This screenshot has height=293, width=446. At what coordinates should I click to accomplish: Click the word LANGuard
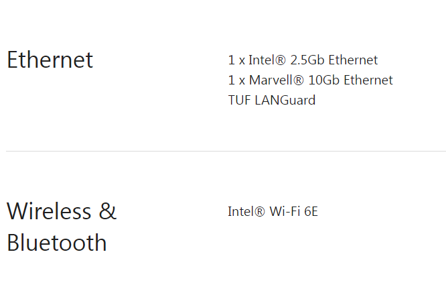(285, 100)
